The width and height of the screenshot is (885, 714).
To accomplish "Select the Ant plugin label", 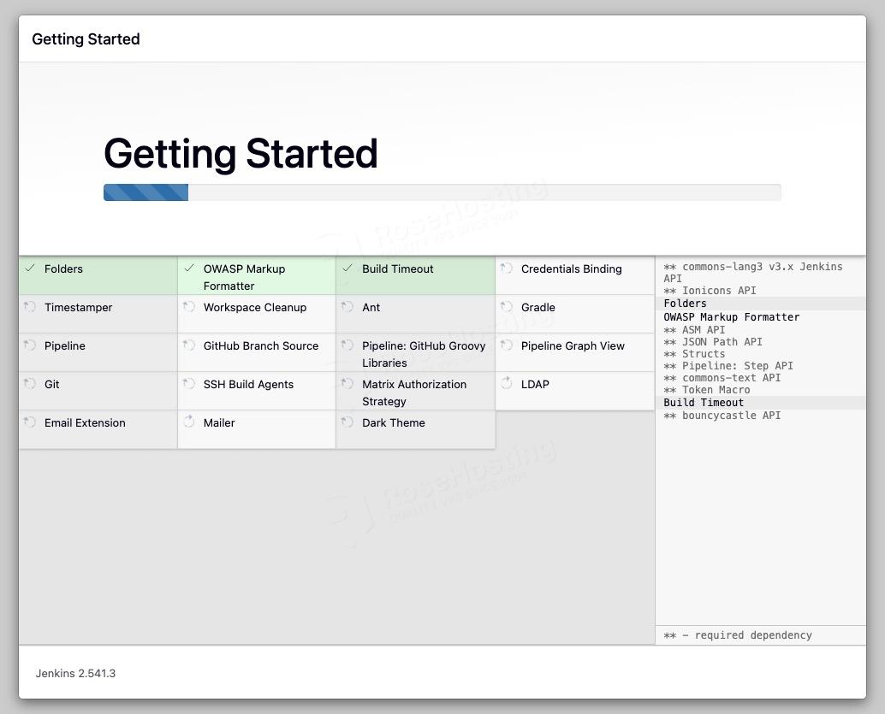I will tap(371, 307).
